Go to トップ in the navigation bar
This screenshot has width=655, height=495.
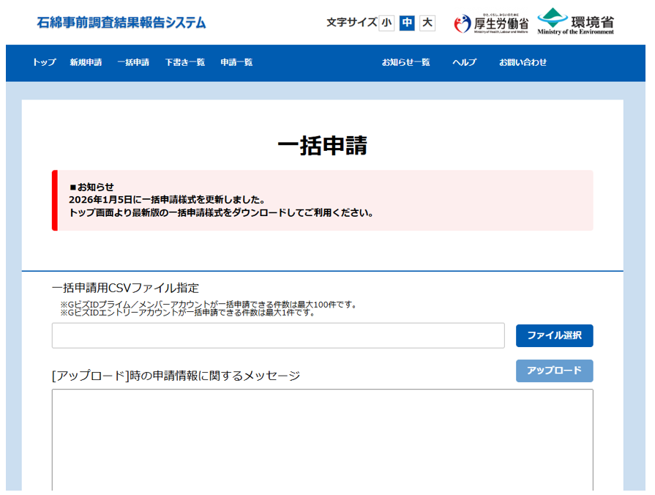[x=44, y=62]
